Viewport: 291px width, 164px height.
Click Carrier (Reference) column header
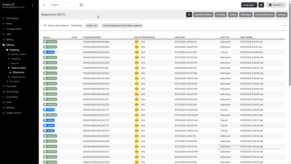coord(144,37)
